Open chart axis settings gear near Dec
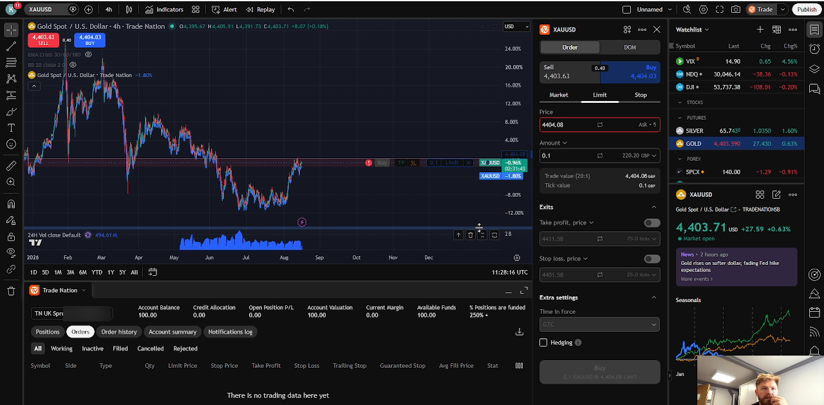The width and height of the screenshot is (824, 405). (x=517, y=258)
